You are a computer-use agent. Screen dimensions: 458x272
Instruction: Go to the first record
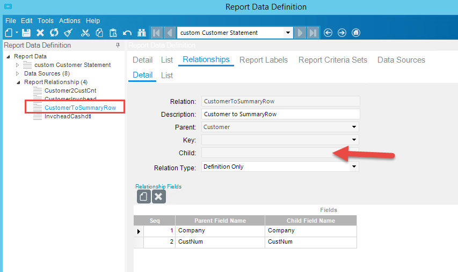click(x=157, y=33)
